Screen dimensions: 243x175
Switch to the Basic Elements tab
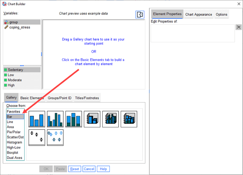[32, 98]
